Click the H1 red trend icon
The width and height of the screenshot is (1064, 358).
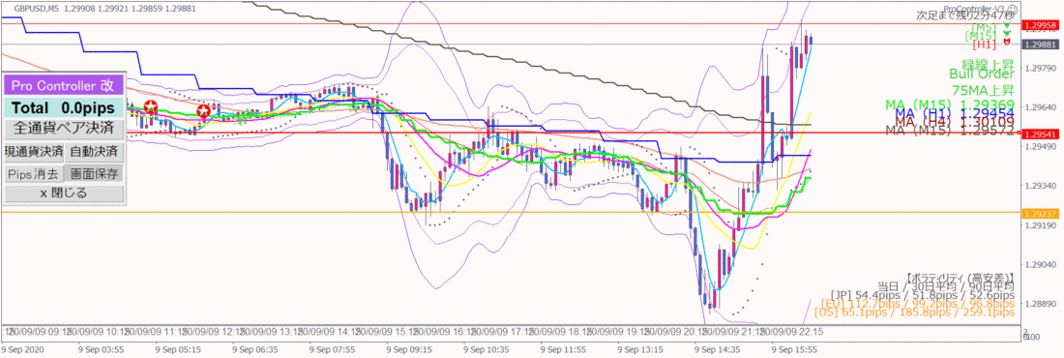tap(1007, 43)
